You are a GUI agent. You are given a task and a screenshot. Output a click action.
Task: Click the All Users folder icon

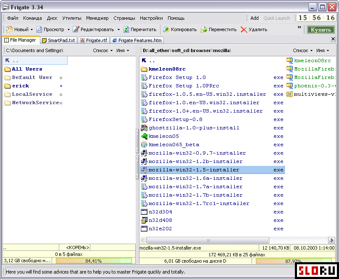tap(8, 69)
